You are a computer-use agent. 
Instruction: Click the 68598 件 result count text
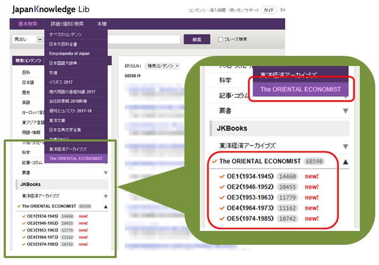tap(133, 76)
